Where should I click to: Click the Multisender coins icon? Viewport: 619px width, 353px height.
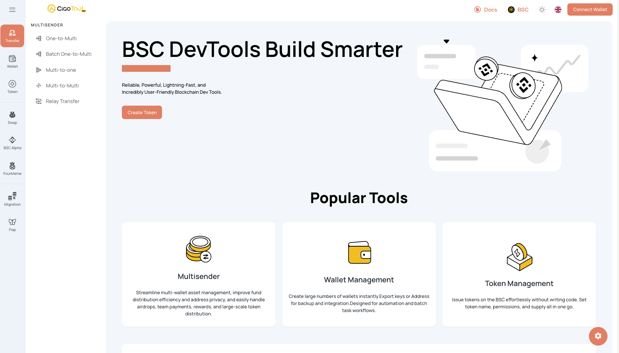point(199,249)
